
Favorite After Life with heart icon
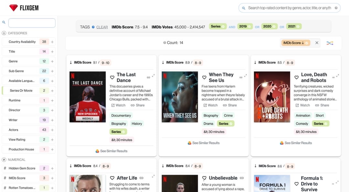click(112, 178)
